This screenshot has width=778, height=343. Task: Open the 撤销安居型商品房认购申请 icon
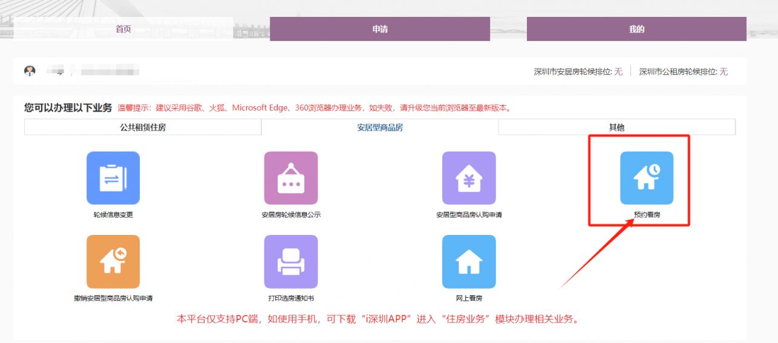[113, 261]
